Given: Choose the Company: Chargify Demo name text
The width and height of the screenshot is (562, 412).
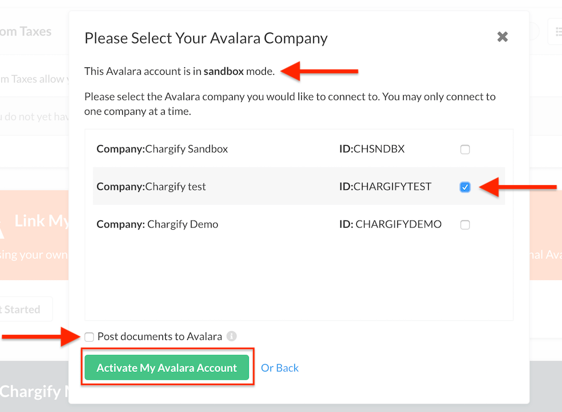Looking at the screenshot, I should tap(157, 224).
